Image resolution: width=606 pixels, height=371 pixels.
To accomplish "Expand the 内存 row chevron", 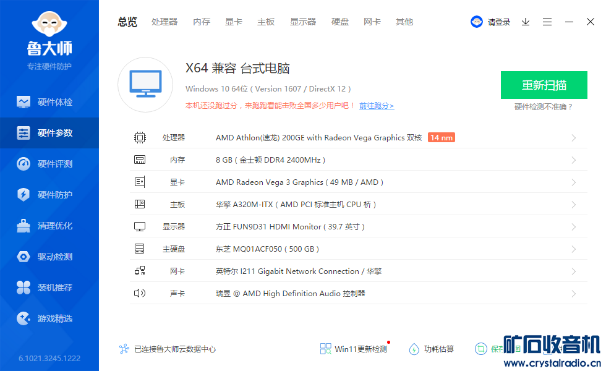I will pos(574,160).
